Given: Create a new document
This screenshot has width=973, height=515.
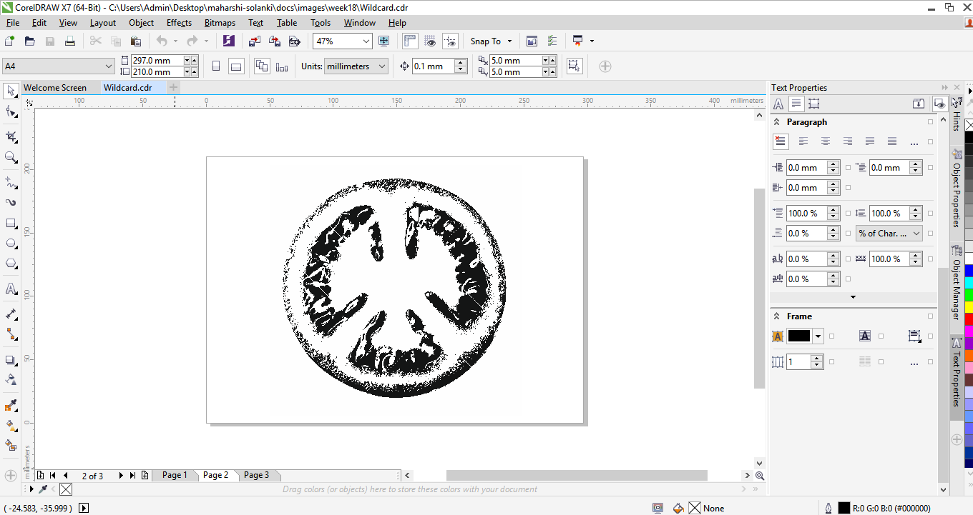Looking at the screenshot, I should click(10, 41).
